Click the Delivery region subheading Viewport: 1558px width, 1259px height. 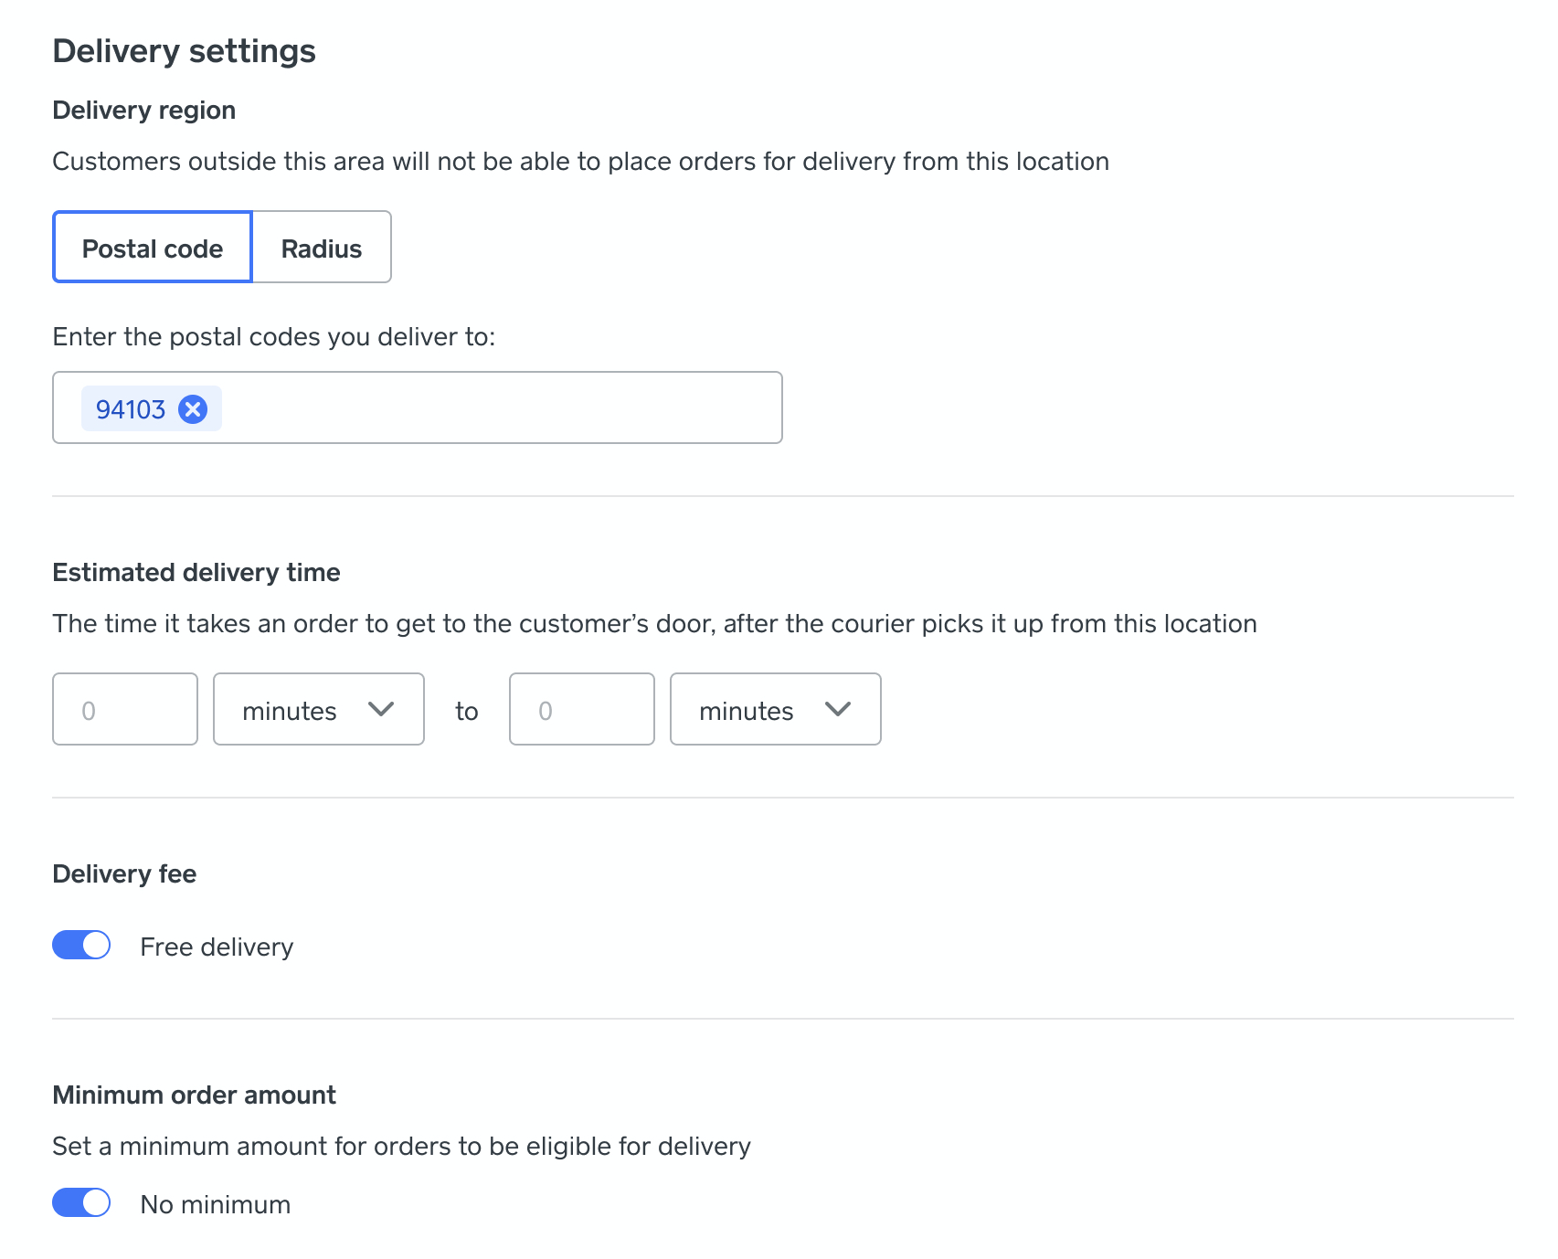point(144,111)
